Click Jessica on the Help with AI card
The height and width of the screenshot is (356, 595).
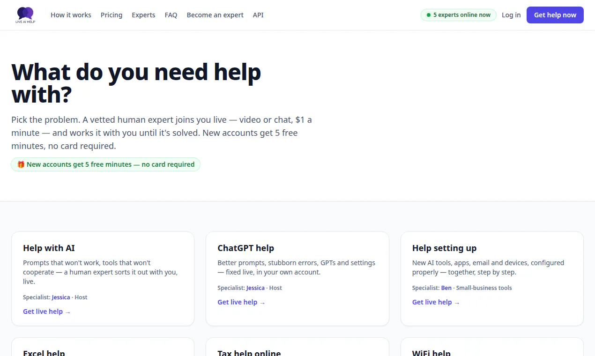click(x=61, y=297)
